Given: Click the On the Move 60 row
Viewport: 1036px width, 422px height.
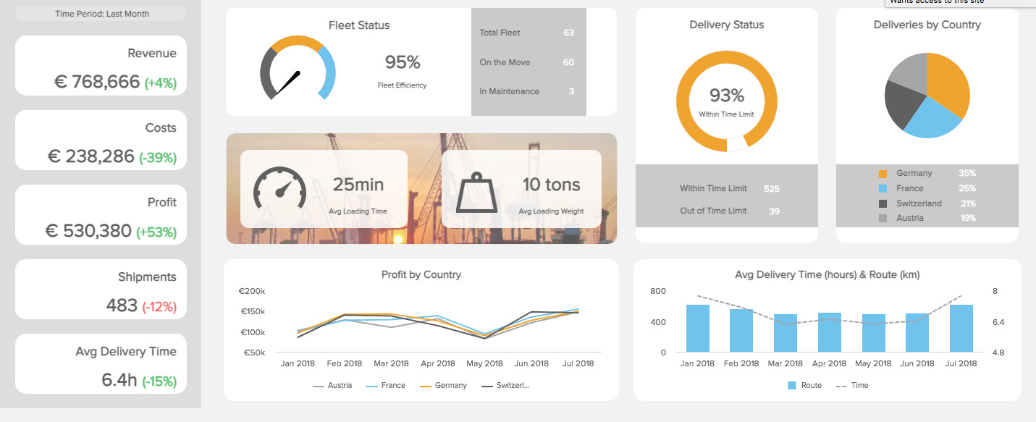Looking at the screenshot, I should pos(527,62).
